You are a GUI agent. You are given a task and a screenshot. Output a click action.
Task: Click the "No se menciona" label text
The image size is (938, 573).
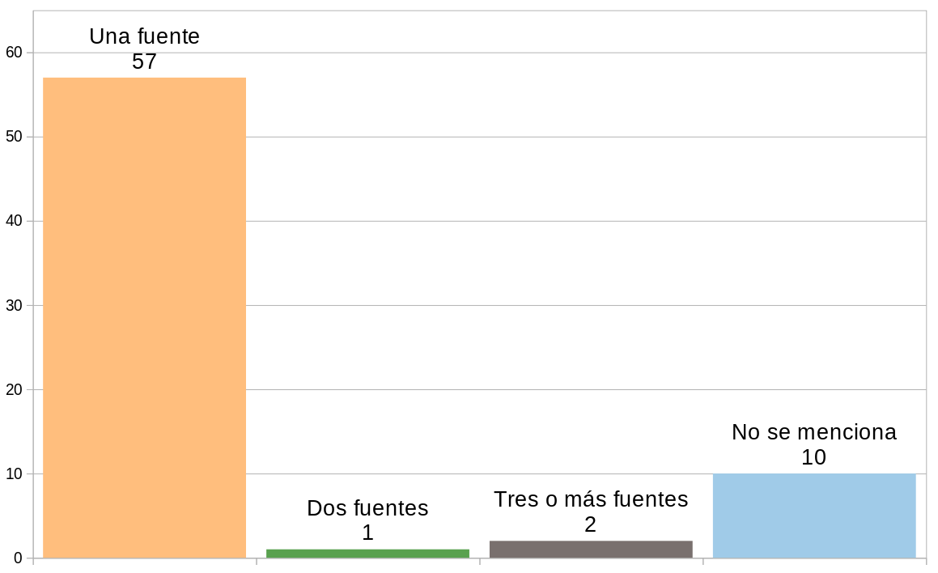point(813,432)
